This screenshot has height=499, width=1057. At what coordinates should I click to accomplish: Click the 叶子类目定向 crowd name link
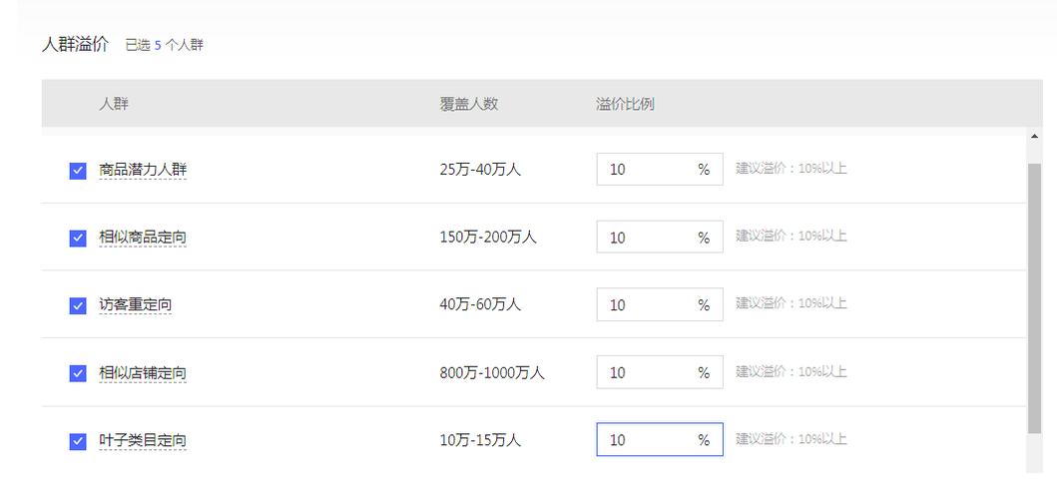pos(143,440)
